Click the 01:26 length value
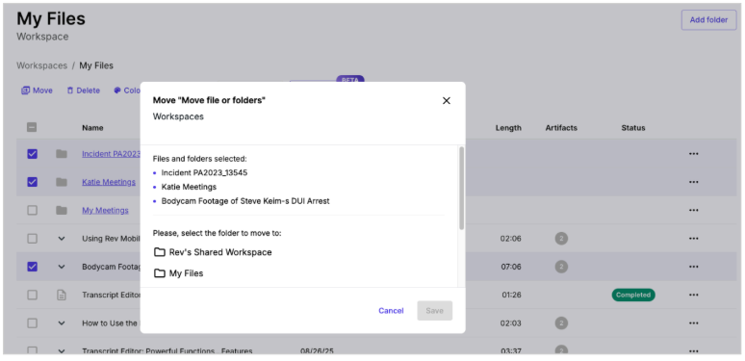This screenshot has width=745, height=361. pyautogui.click(x=511, y=295)
